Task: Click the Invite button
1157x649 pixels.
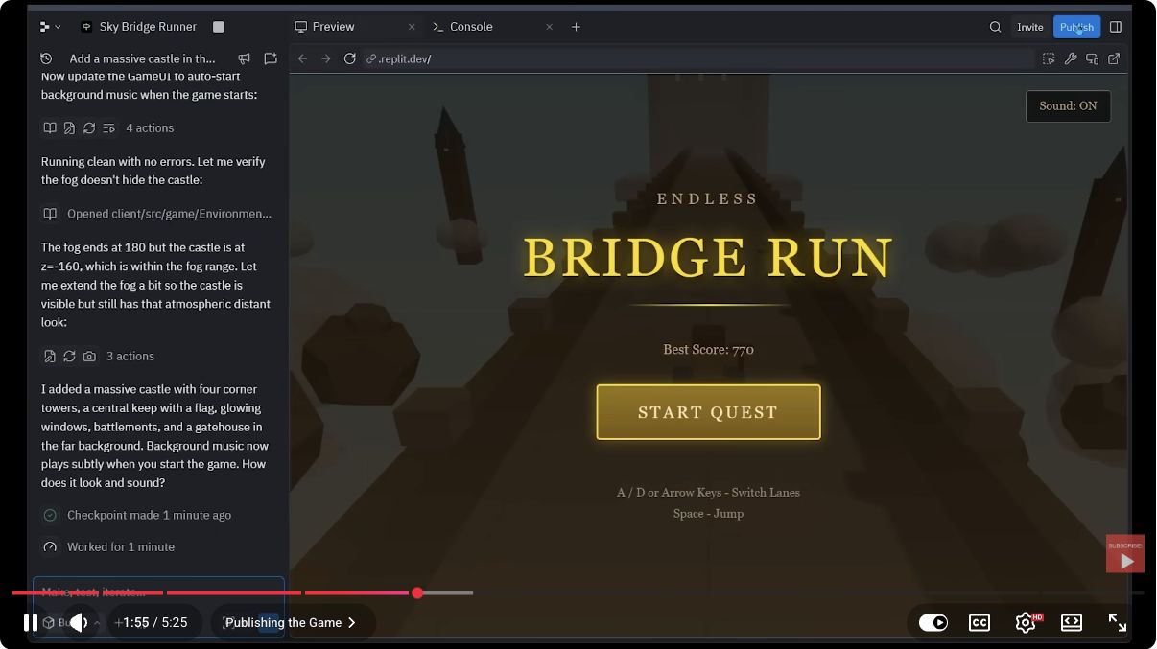Action: tap(1030, 27)
